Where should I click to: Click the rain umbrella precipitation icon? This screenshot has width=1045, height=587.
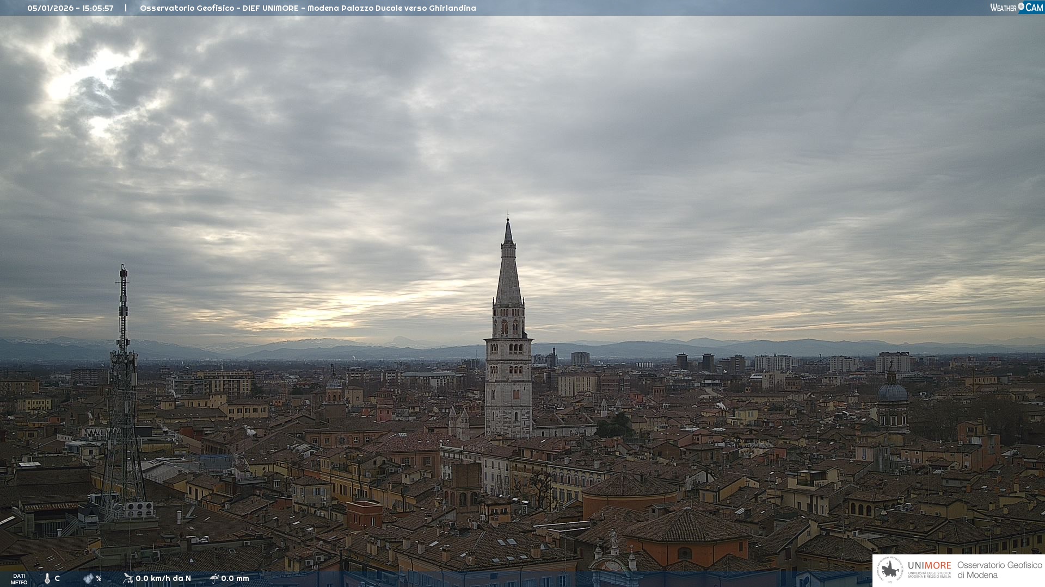[x=214, y=578]
